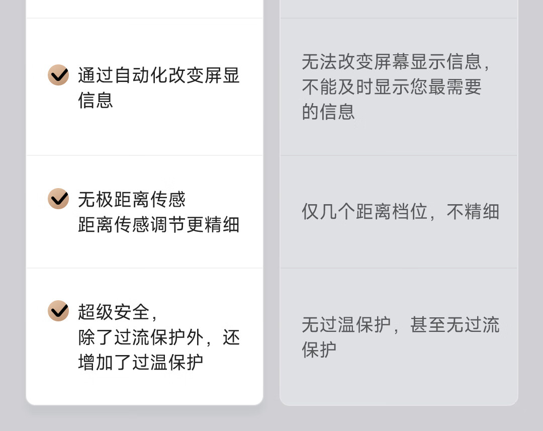
Task: Click the grey card's distance-档位 row
Action: point(399,212)
